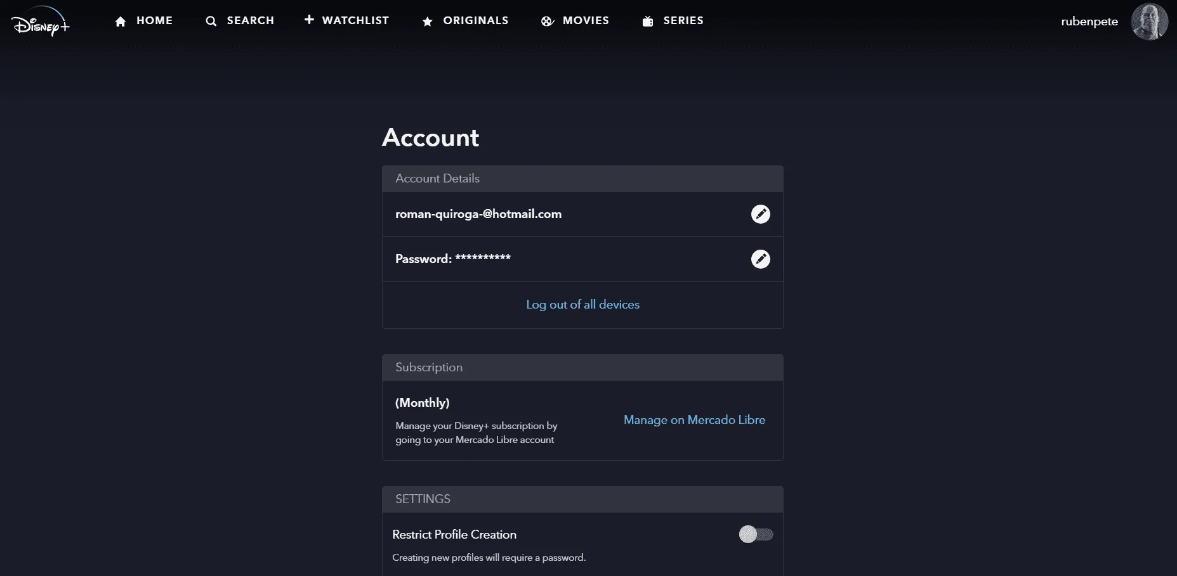
Task: Edit the email with pencil icon
Action: point(761,214)
